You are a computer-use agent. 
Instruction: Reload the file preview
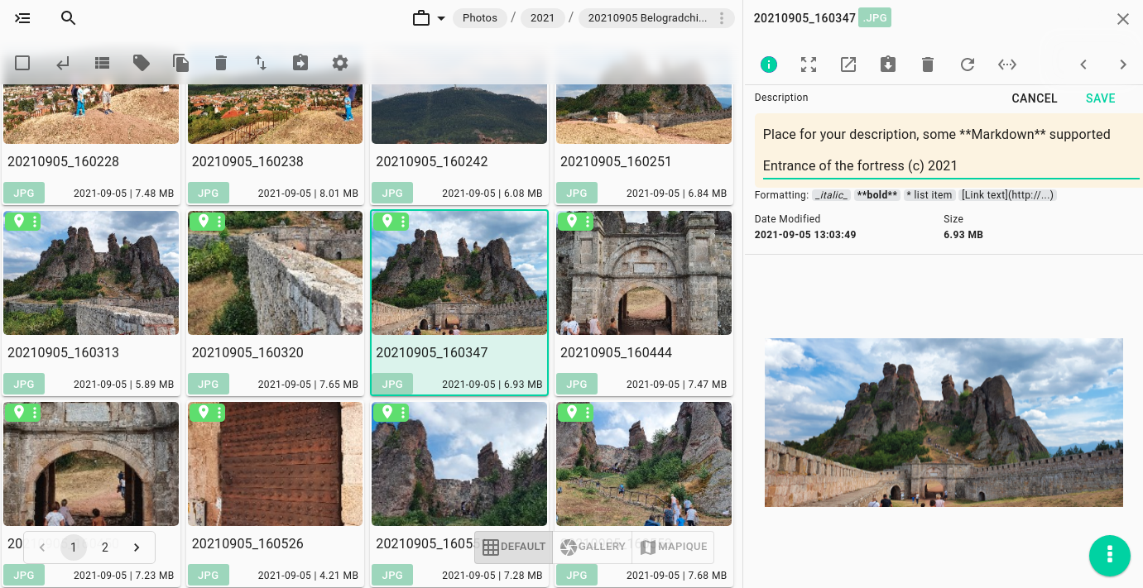coord(968,65)
